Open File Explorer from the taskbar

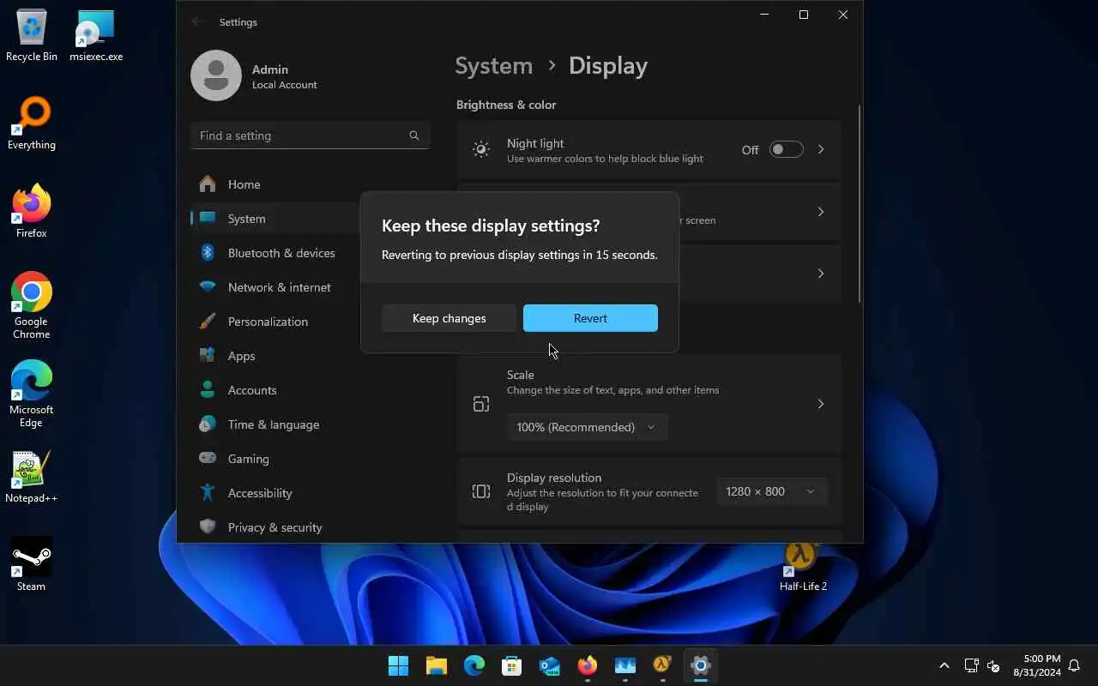[x=437, y=665]
